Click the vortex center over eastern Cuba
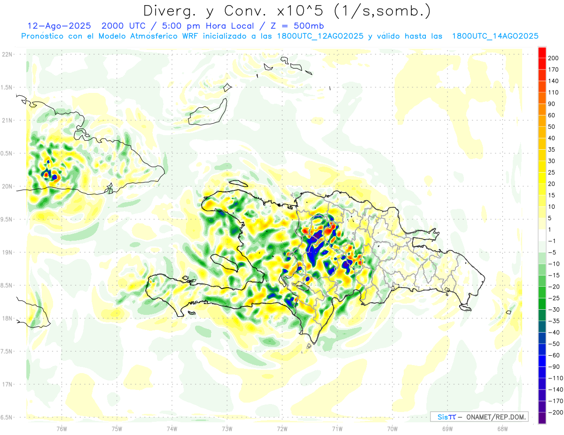 coord(51,176)
